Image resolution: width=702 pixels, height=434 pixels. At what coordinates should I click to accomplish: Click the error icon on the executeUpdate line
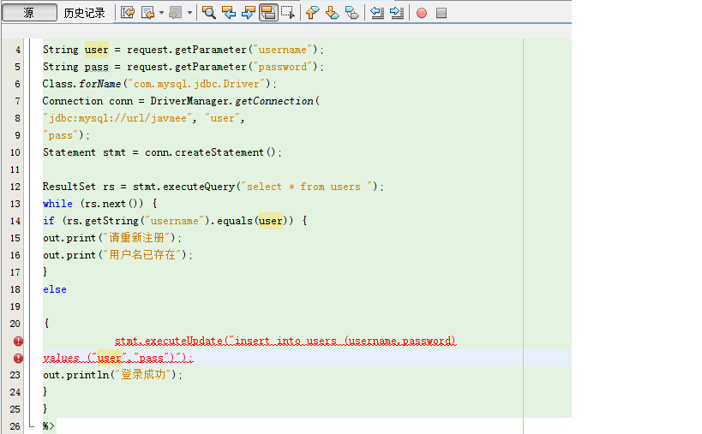tap(18, 341)
